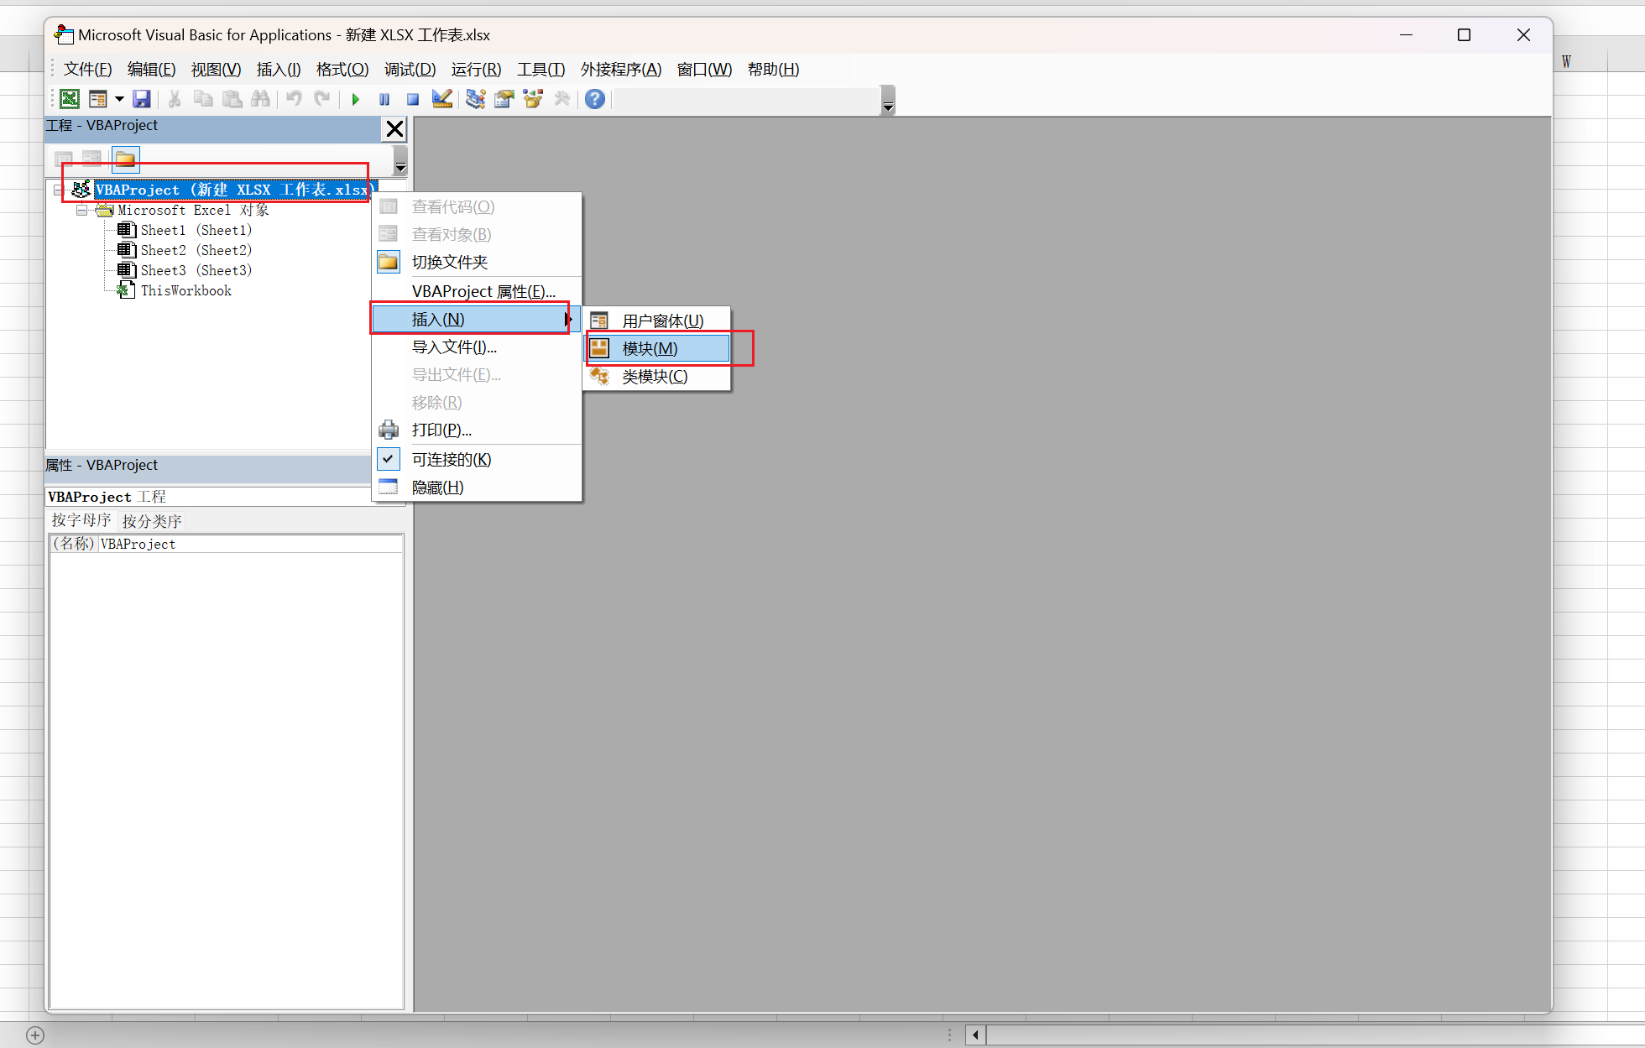The image size is (1645, 1048).
Task: Open the 文件(F) menu
Action: 87,70
